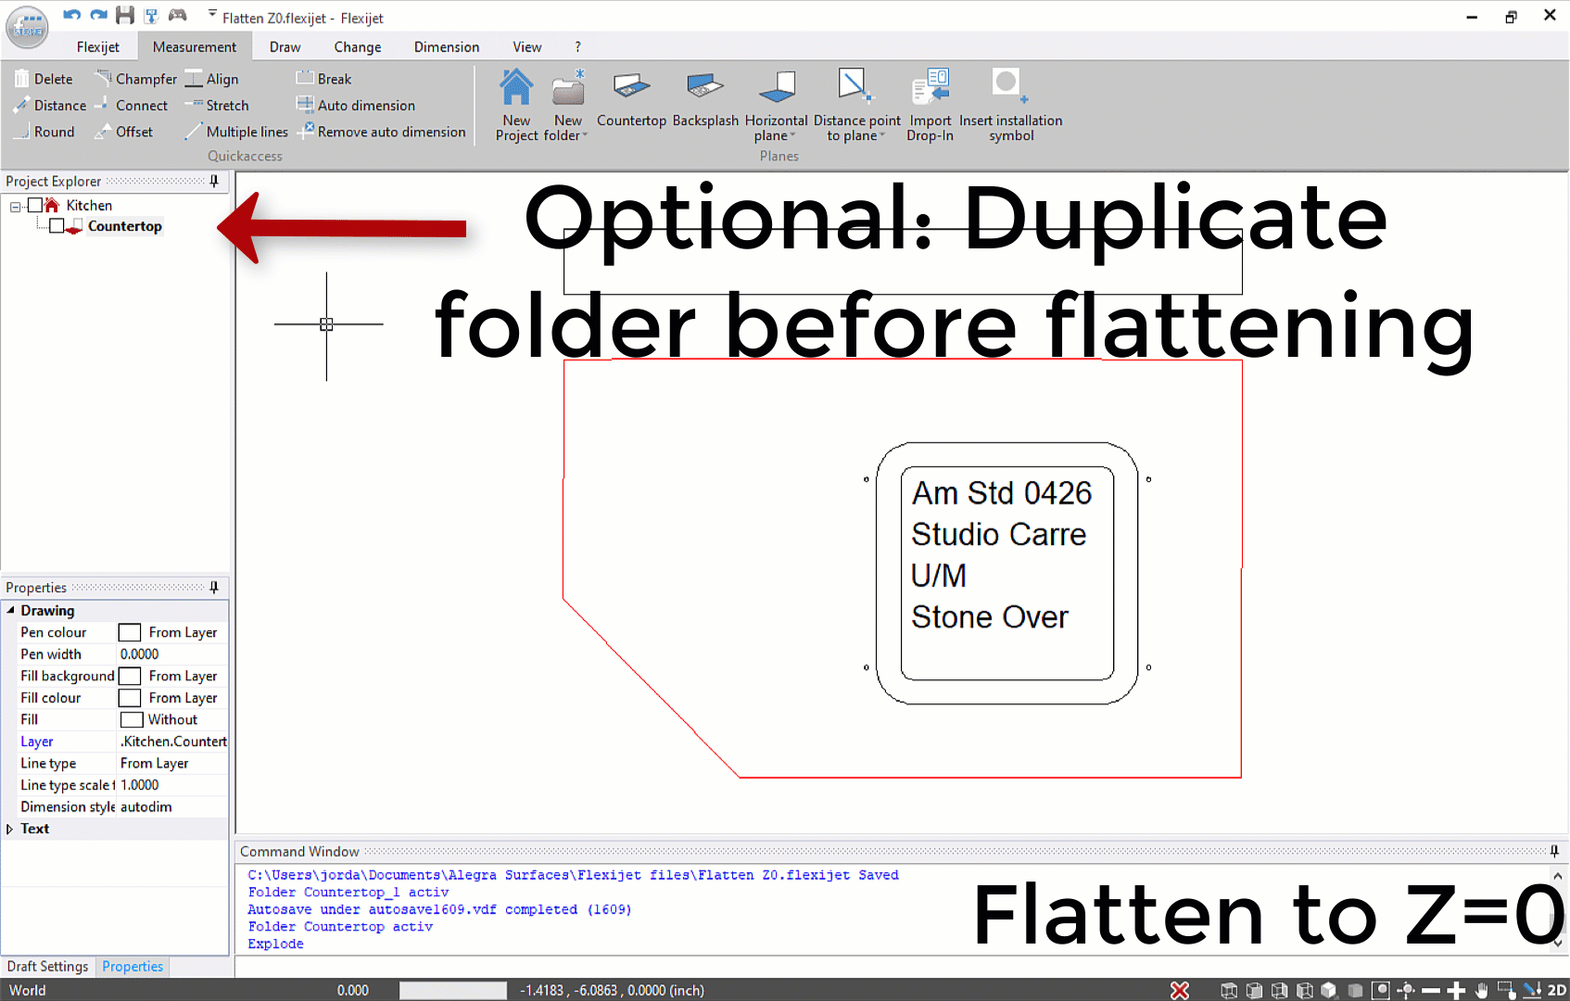
Task: Click Insert installation symbol
Action: pyautogui.click(x=1010, y=102)
